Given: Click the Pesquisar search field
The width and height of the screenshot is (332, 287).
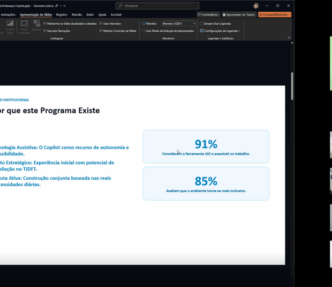Looking at the screenshot, I should click(x=157, y=6).
